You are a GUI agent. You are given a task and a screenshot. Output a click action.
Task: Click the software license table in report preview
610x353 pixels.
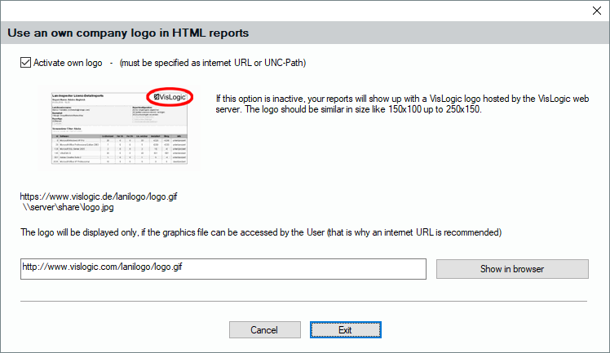point(120,148)
